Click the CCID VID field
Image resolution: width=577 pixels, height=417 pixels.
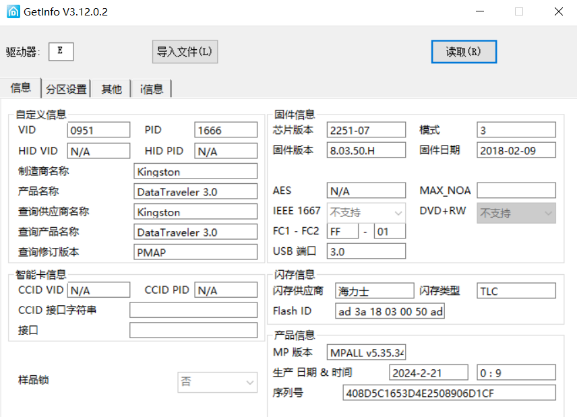(98, 290)
